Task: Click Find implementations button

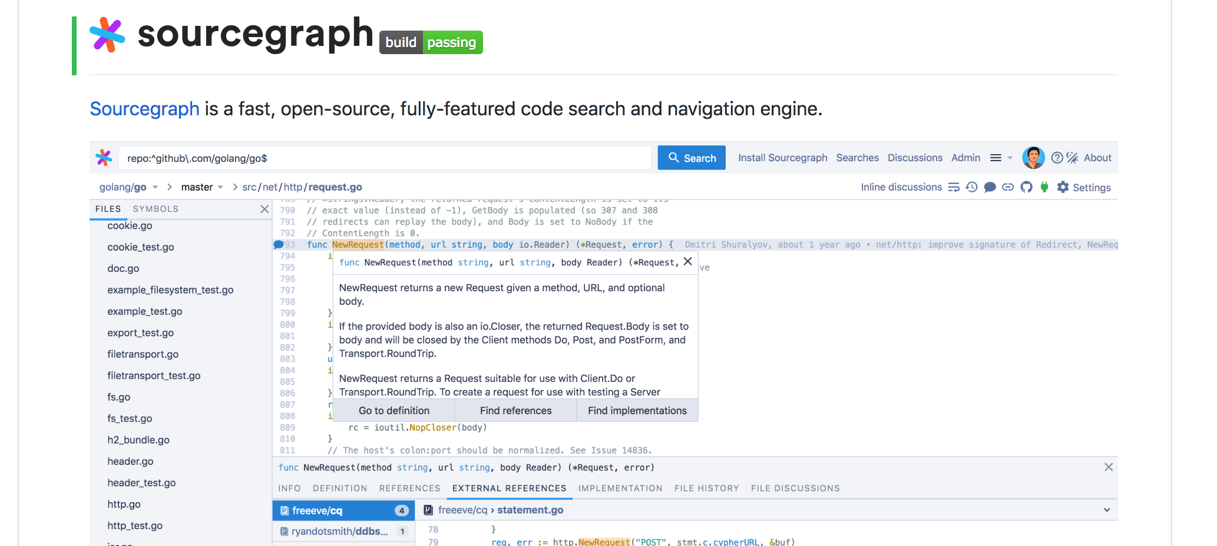Action: pos(637,411)
